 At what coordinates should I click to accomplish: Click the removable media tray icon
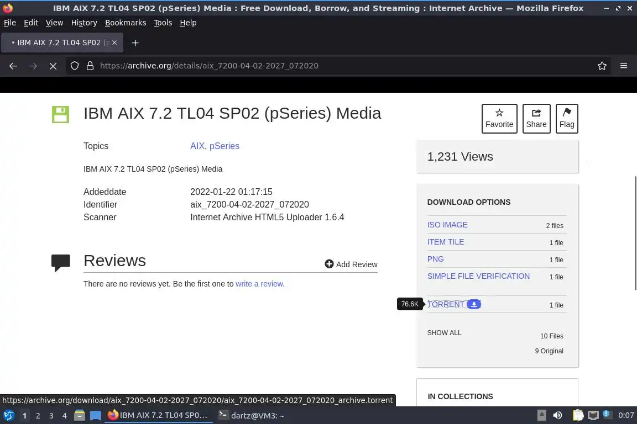coord(542,416)
